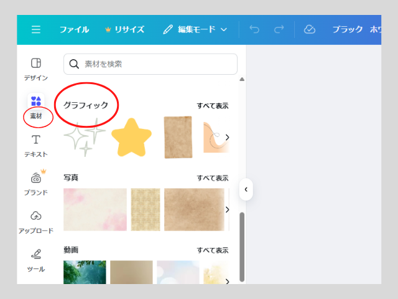Select the yellow watercolor video
The height and width of the screenshot is (299, 398).
pyautogui.click(x=215, y=272)
